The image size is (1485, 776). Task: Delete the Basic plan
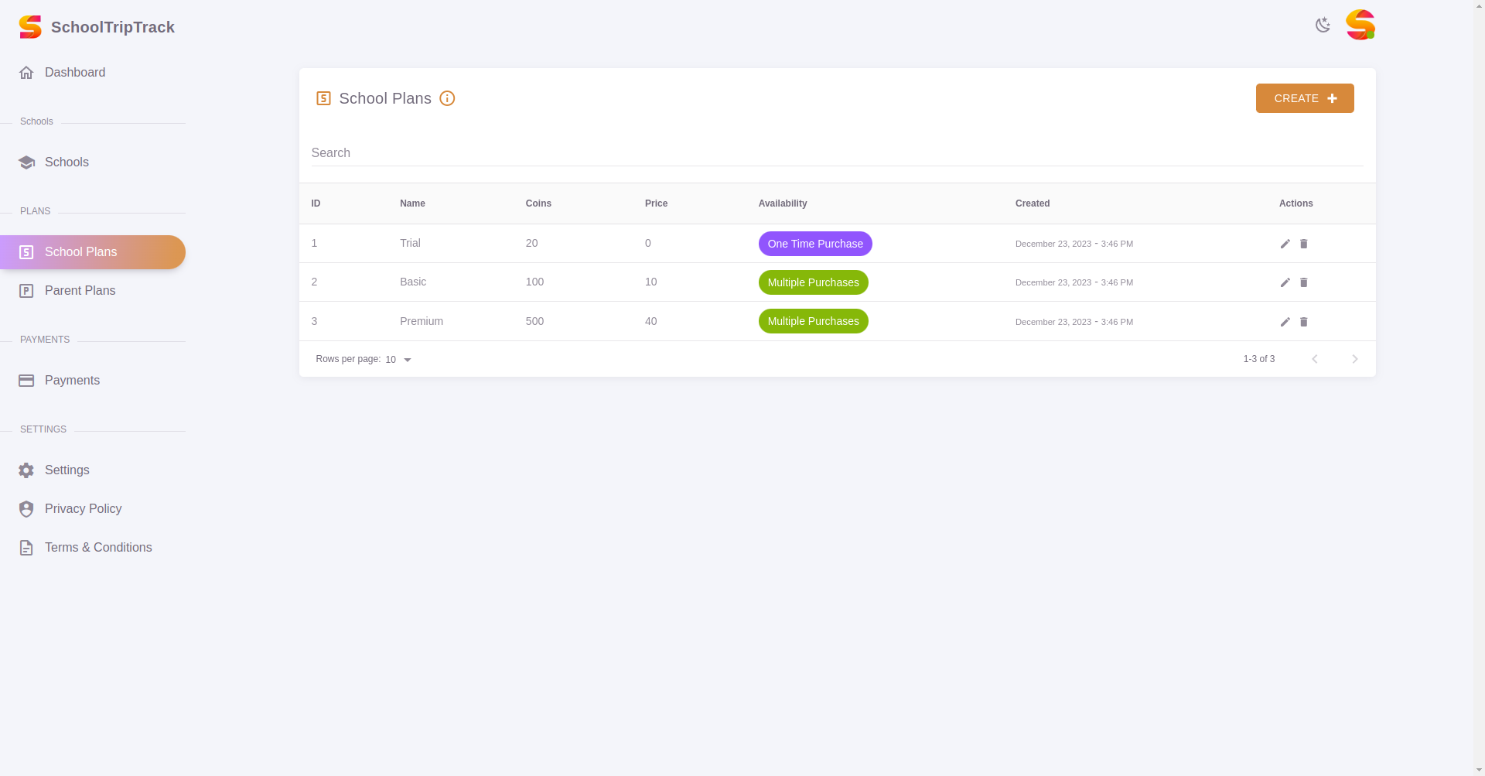click(x=1303, y=282)
